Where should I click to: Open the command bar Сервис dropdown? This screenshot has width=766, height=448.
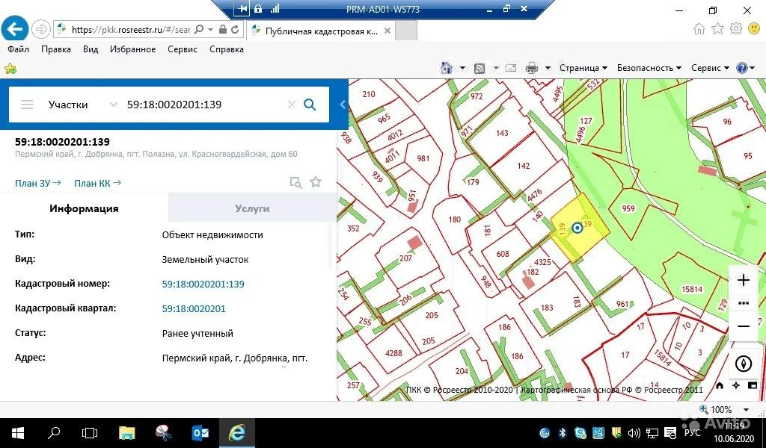pos(711,68)
